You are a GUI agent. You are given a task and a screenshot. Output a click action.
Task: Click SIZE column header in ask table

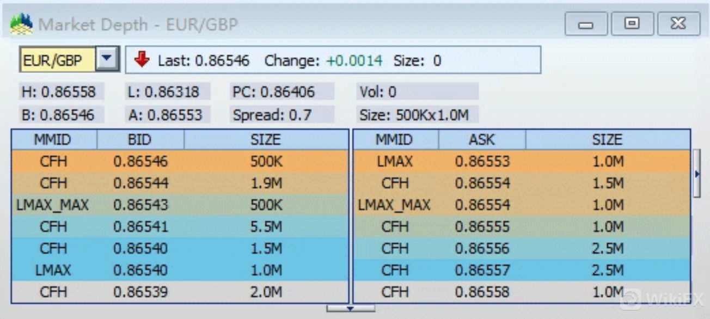point(607,139)
